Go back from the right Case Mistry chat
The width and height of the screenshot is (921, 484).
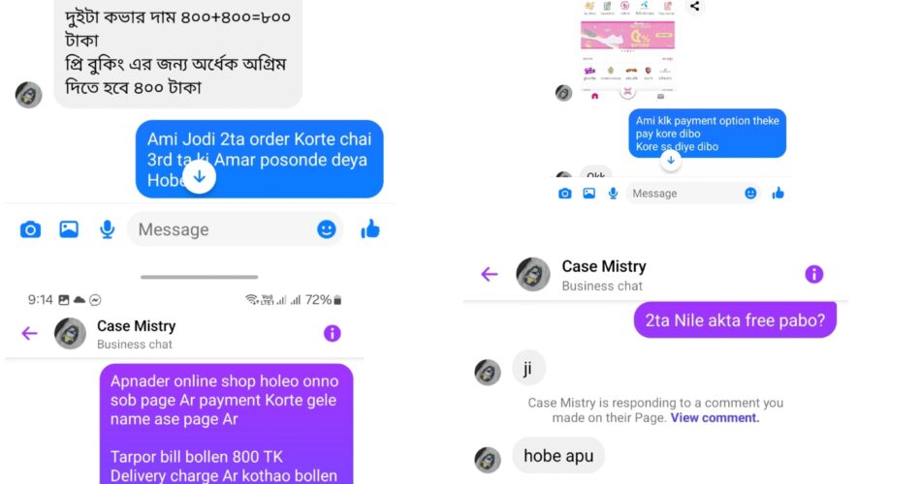490,274
